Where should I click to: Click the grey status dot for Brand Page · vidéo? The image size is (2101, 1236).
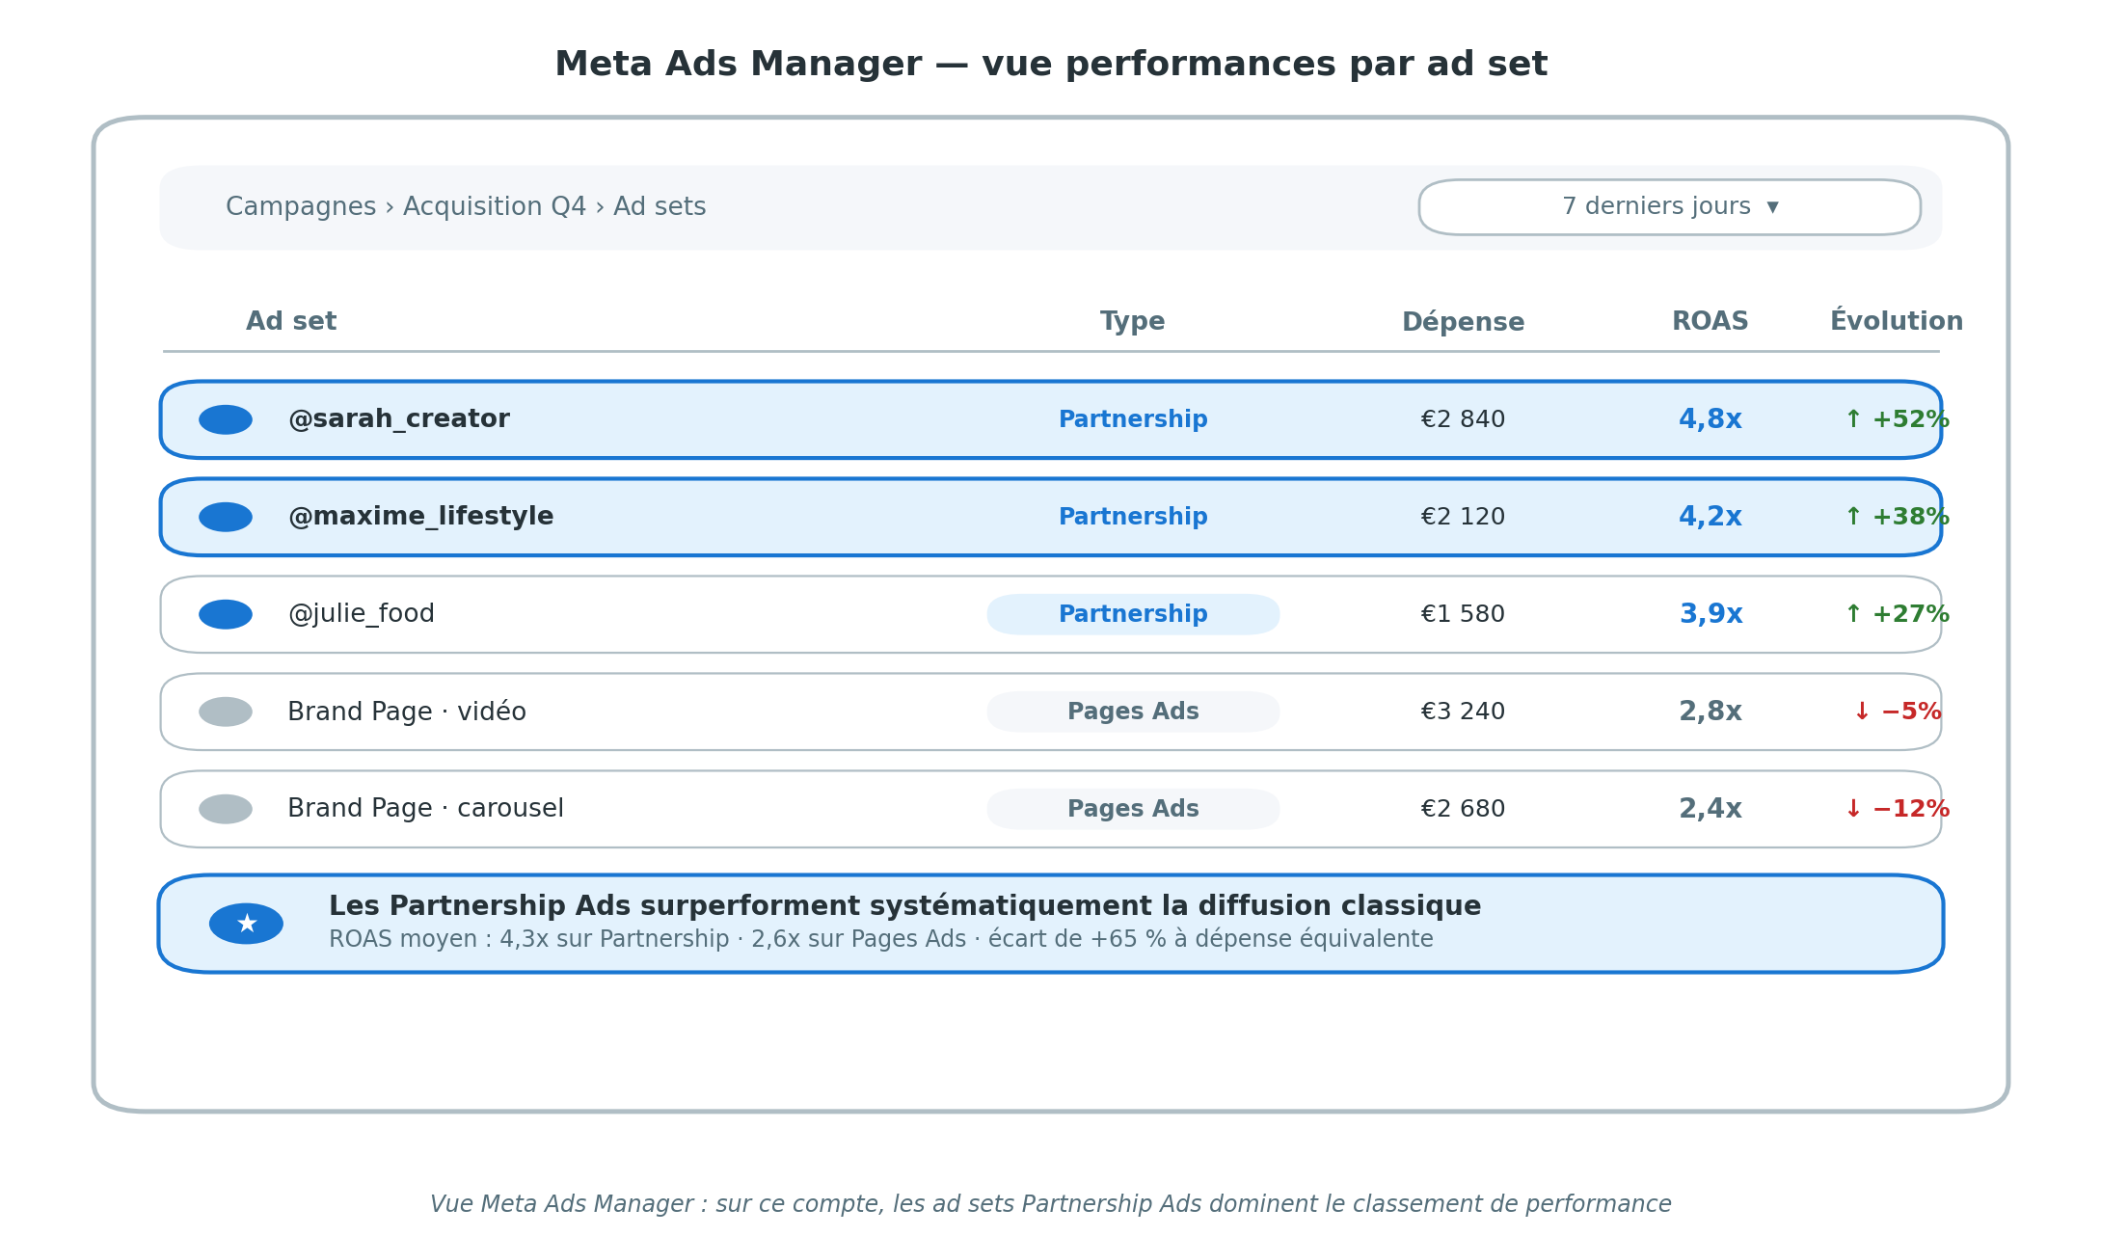pyautogui.click(x=226, y=712)
